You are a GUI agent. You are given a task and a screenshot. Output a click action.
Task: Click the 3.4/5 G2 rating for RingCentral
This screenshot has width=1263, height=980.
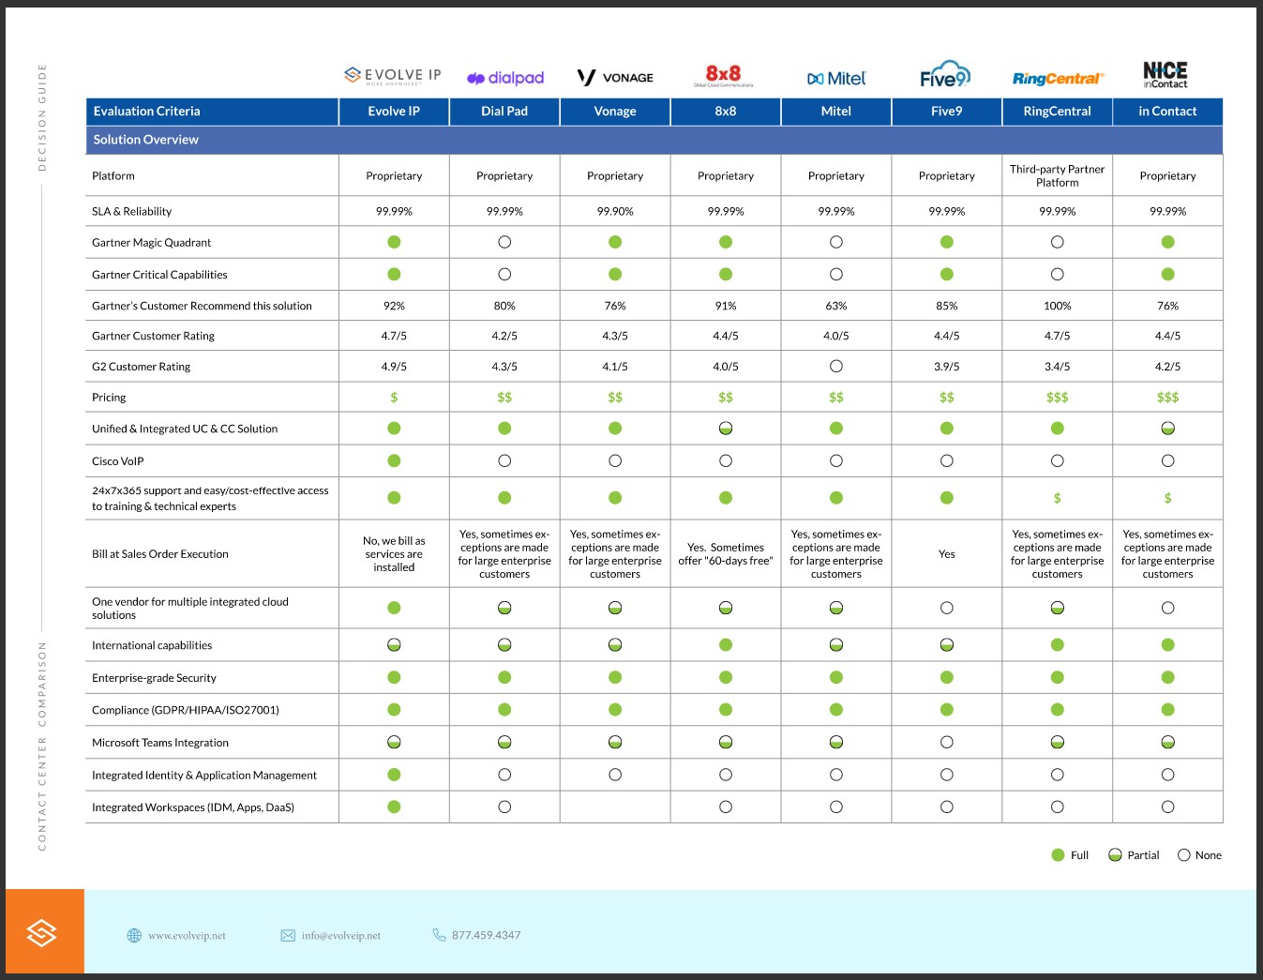pyautogui.click(x=1058, y=367)
